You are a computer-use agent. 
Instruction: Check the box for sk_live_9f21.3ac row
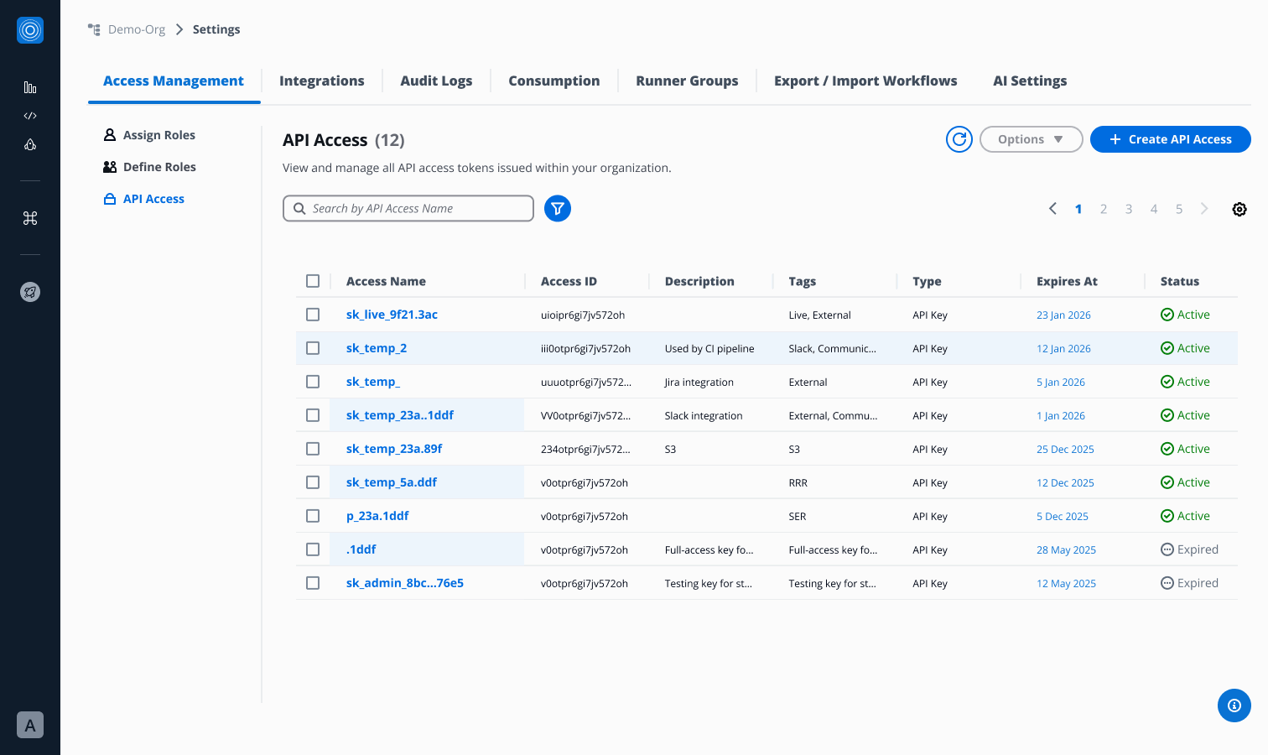coord(313,315)
